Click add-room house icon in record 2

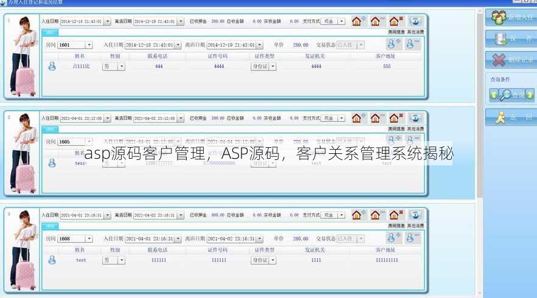(x=358, y=118)
